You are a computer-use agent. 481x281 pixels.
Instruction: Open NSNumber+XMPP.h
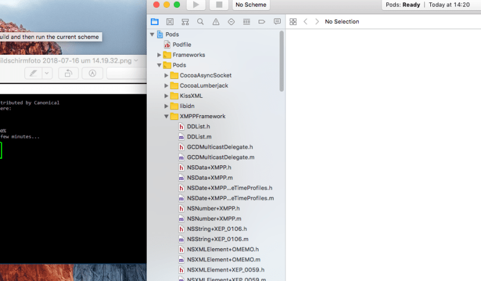tap(213, 209)
